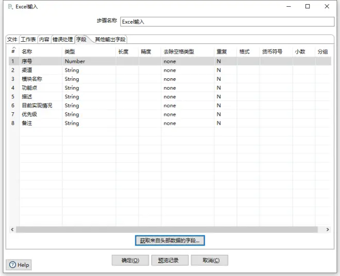Open the 内容 tab
Screen dimensions: 340x276
(x=44, y=40)
